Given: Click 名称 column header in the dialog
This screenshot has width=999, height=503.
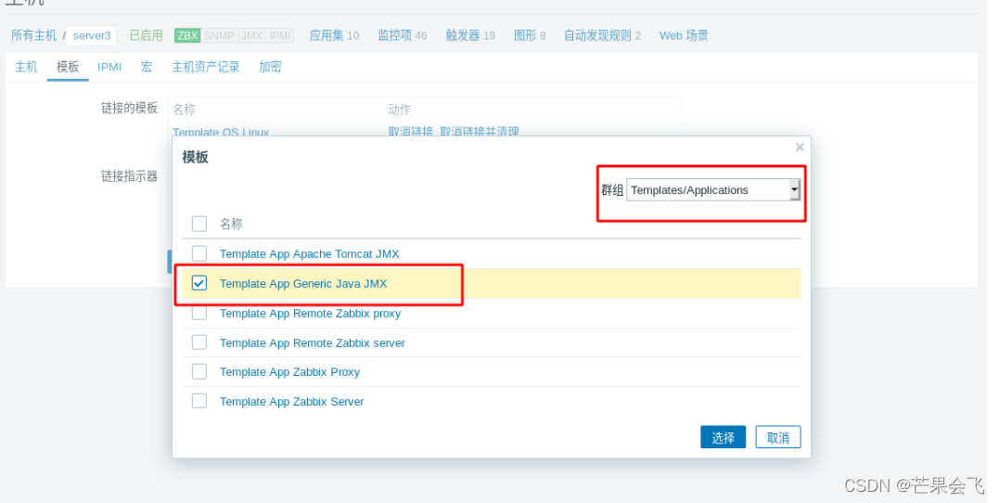Looking at the screenshot, I should [x=231, y=224].
